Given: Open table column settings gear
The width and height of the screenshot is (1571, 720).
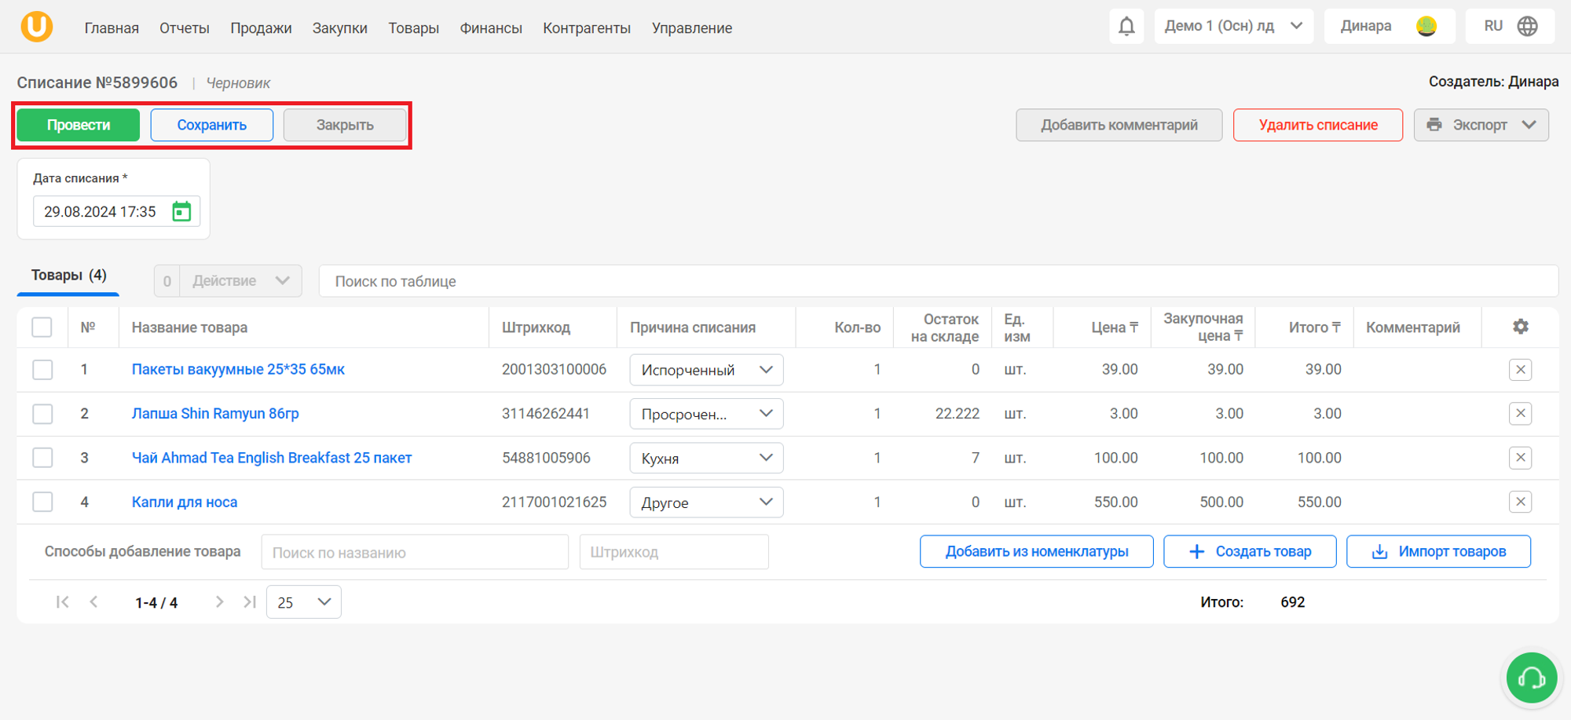Looking at the screenshot, I should [1521, 327].
